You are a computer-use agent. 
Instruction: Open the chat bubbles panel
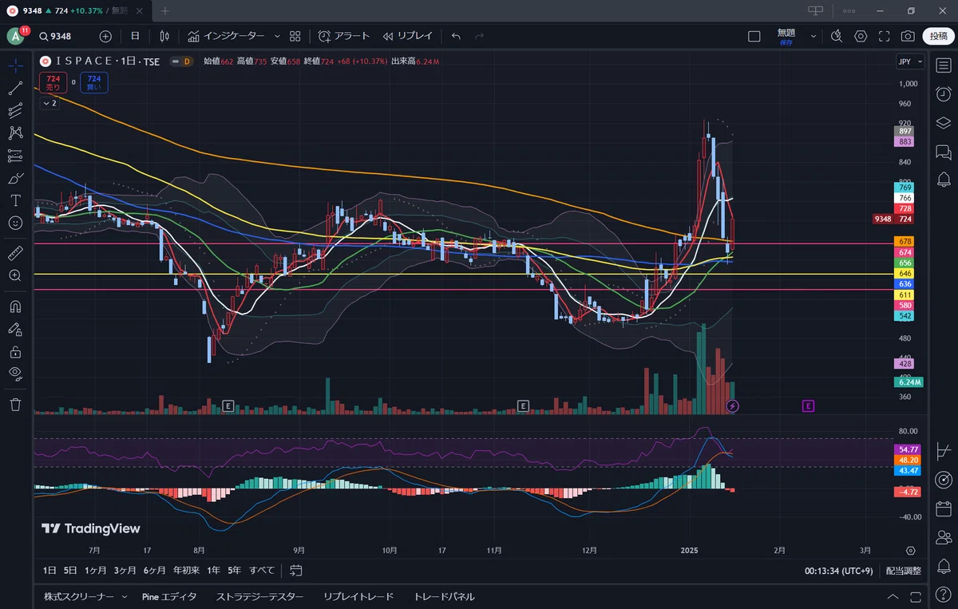click(x=943, y=152)
